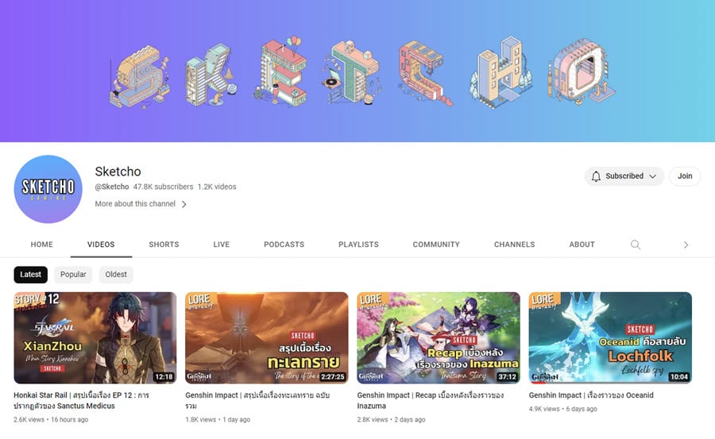
Task: Click the @Sketcho handle text
Action: 112,187
